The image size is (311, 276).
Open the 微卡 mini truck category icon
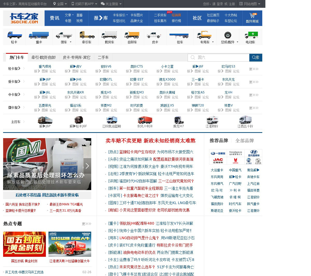click(64, 37)
